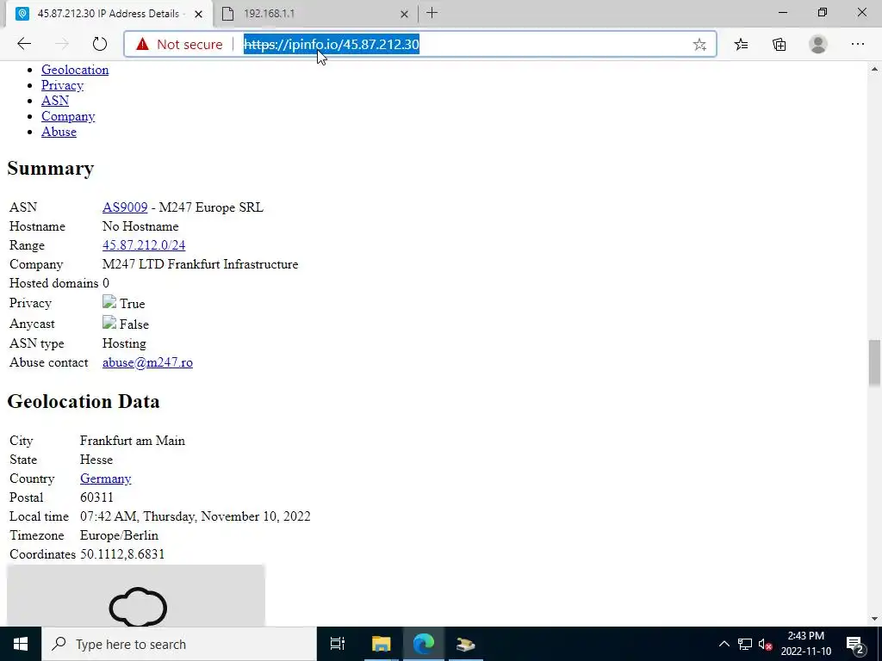Click the Not secure warning triangle
The height and width of the screenshot is (661, 882).
pos(142,44)
